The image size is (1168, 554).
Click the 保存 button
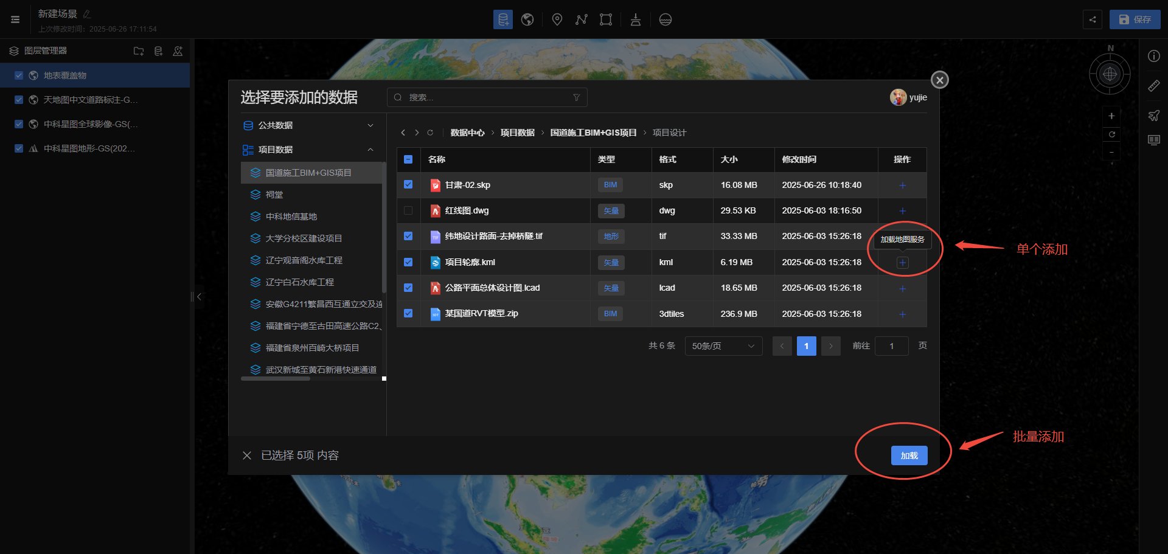point(1135,19)
